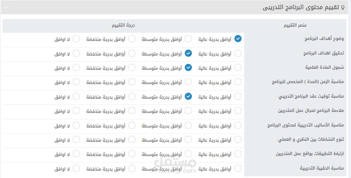The height and width of the screenshot is (178, 351).
Task: Select أوافق بدرجة عالية for ارتباط التطبيقات بواقع العمل
Action: (238, 154)
